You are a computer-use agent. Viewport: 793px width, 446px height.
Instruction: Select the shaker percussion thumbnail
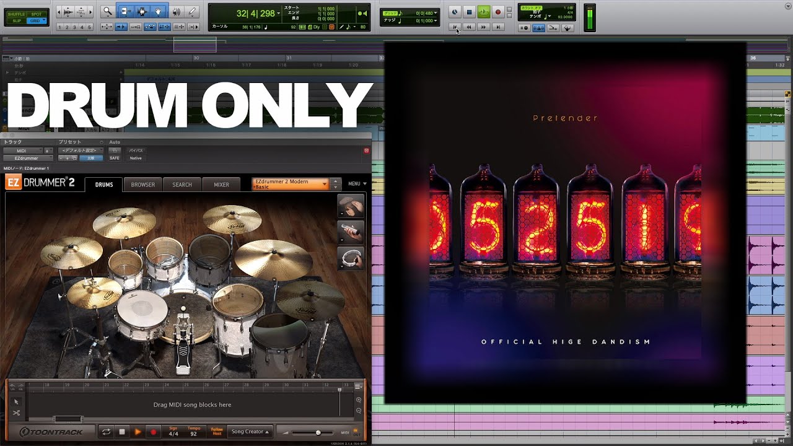(x=351, y=232)
